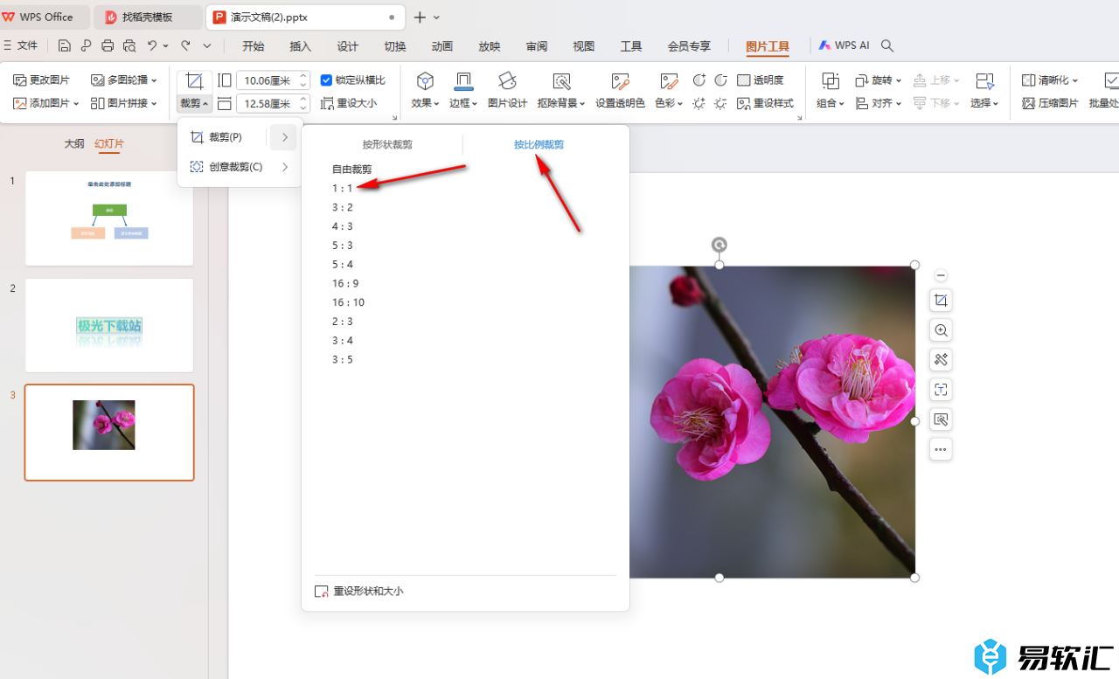Switch to the 按形状裁剪 crop-by-shape tab

(x=387, y=144)
